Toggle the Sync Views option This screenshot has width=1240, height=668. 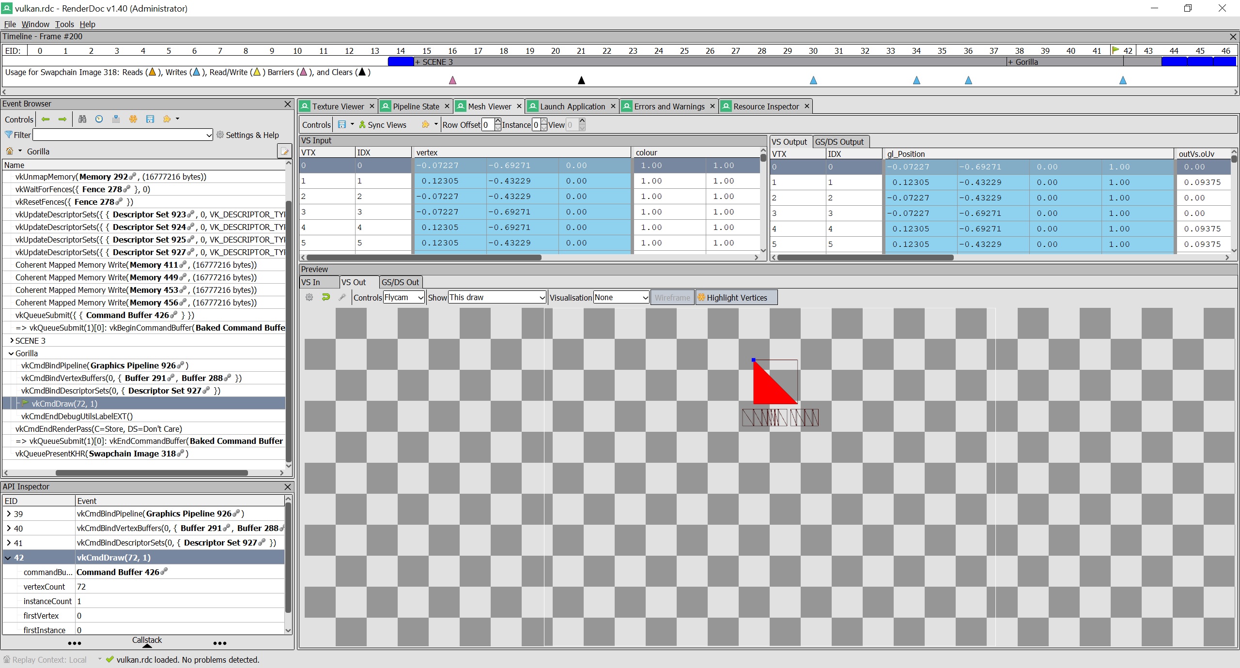coord(382,125)
